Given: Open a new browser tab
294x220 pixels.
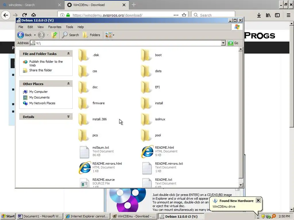Looking at the screenshot, I should 134,5.
